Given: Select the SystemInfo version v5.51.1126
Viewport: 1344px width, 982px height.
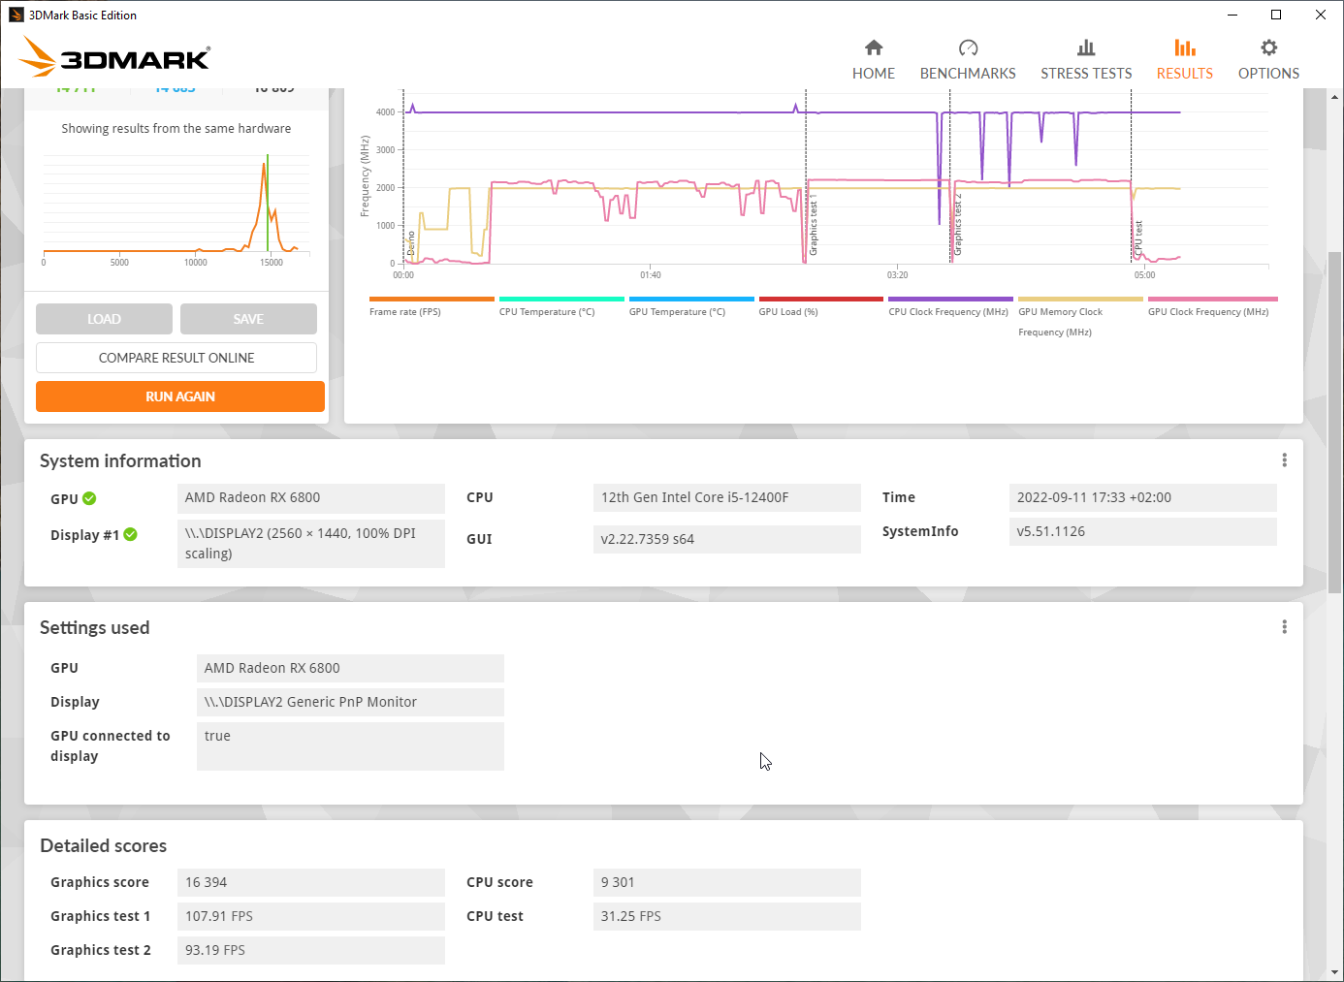Looking at the screenshot, I should [x=1143, y=531].
